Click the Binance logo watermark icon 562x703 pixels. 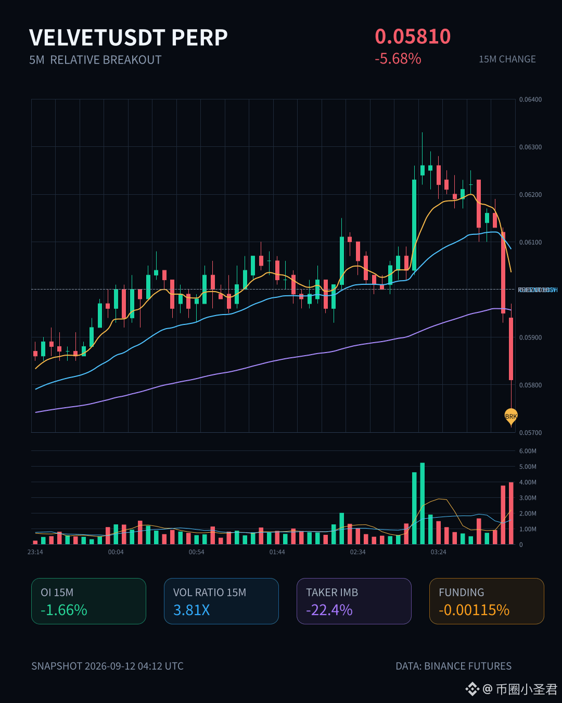coord(472,689)
